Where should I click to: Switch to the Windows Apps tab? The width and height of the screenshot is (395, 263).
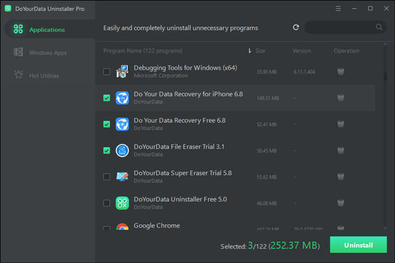48,52
